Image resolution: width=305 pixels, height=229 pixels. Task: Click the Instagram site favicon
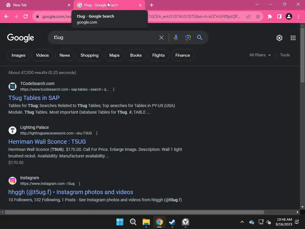coord(13,181)
